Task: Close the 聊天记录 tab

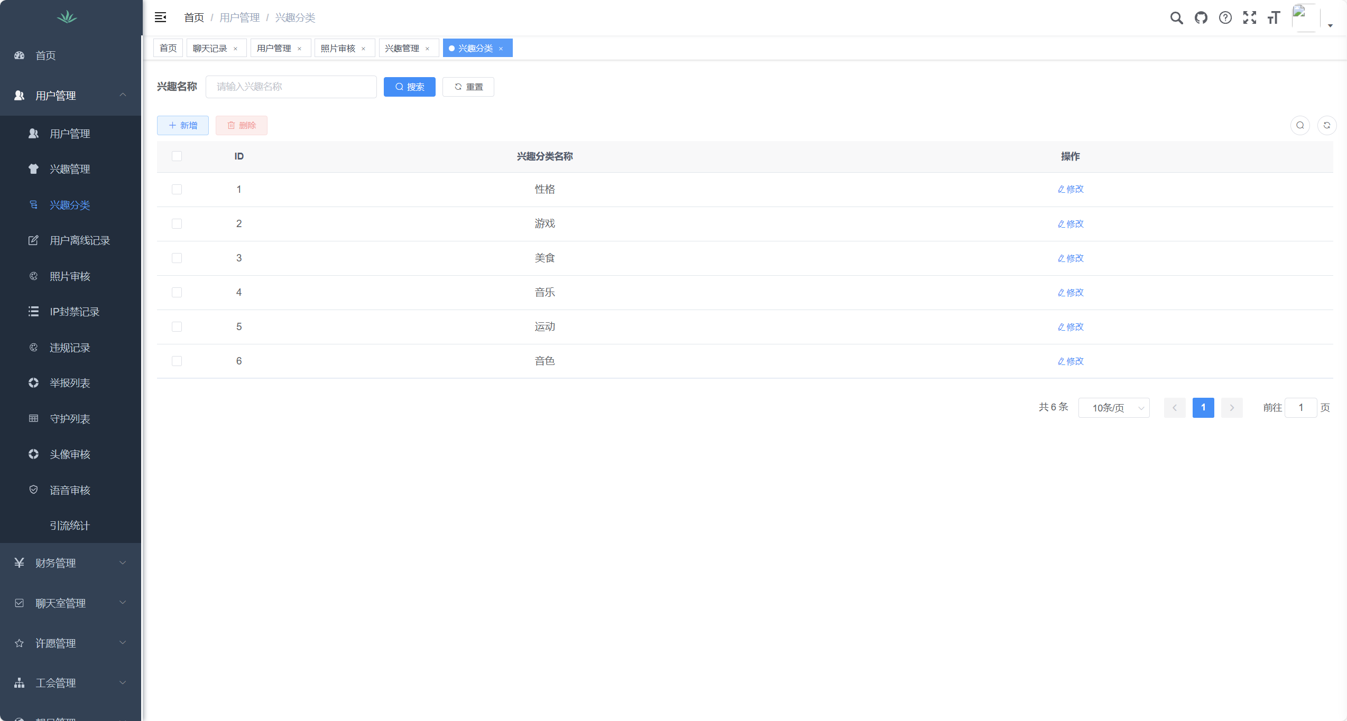Action: (236, 49)
